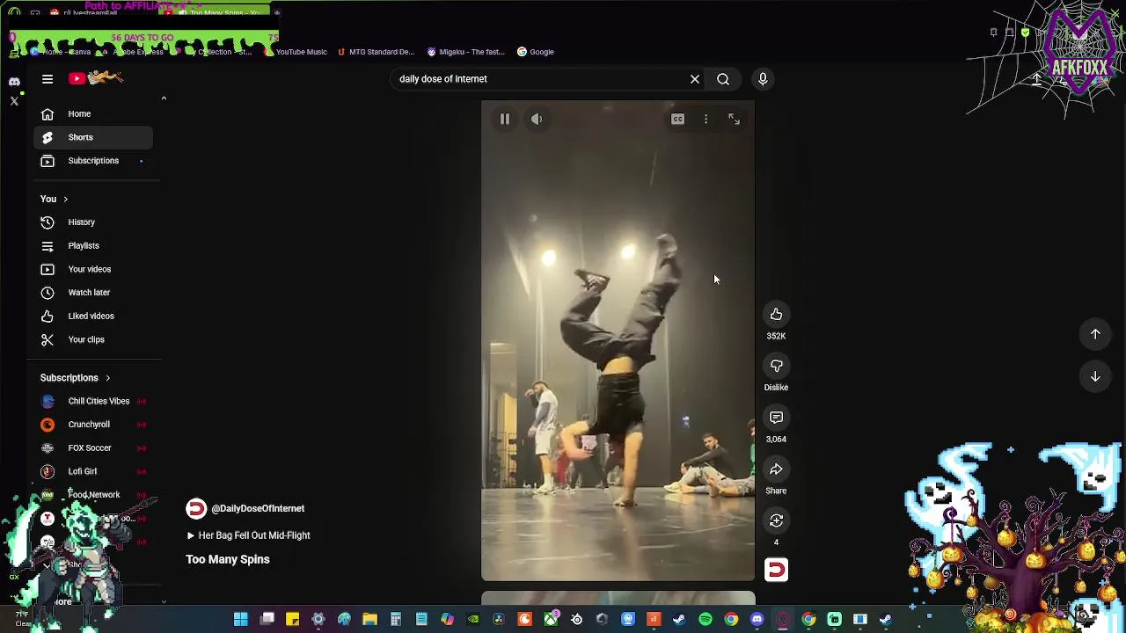Select Shorts in the sidebar

click(x=93, y=137)
